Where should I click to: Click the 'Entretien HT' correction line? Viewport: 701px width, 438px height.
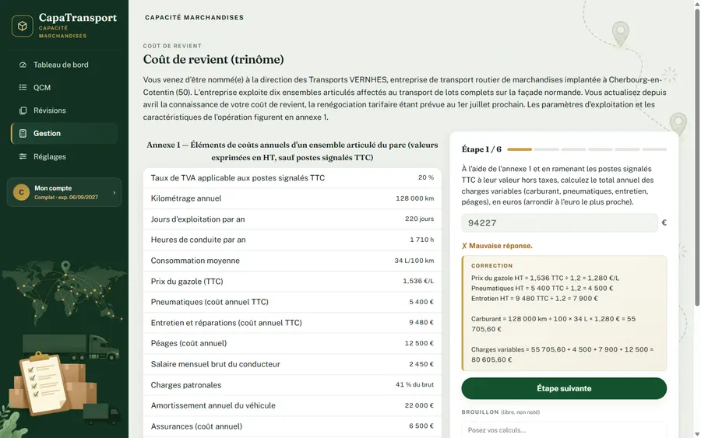[x=534, y=299]
